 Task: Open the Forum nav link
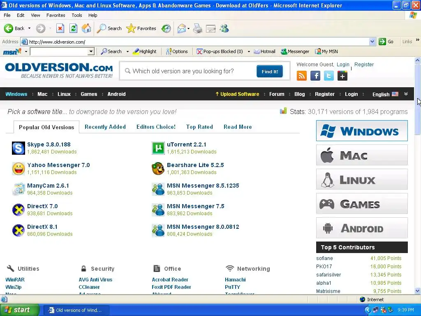pos(277,94)
